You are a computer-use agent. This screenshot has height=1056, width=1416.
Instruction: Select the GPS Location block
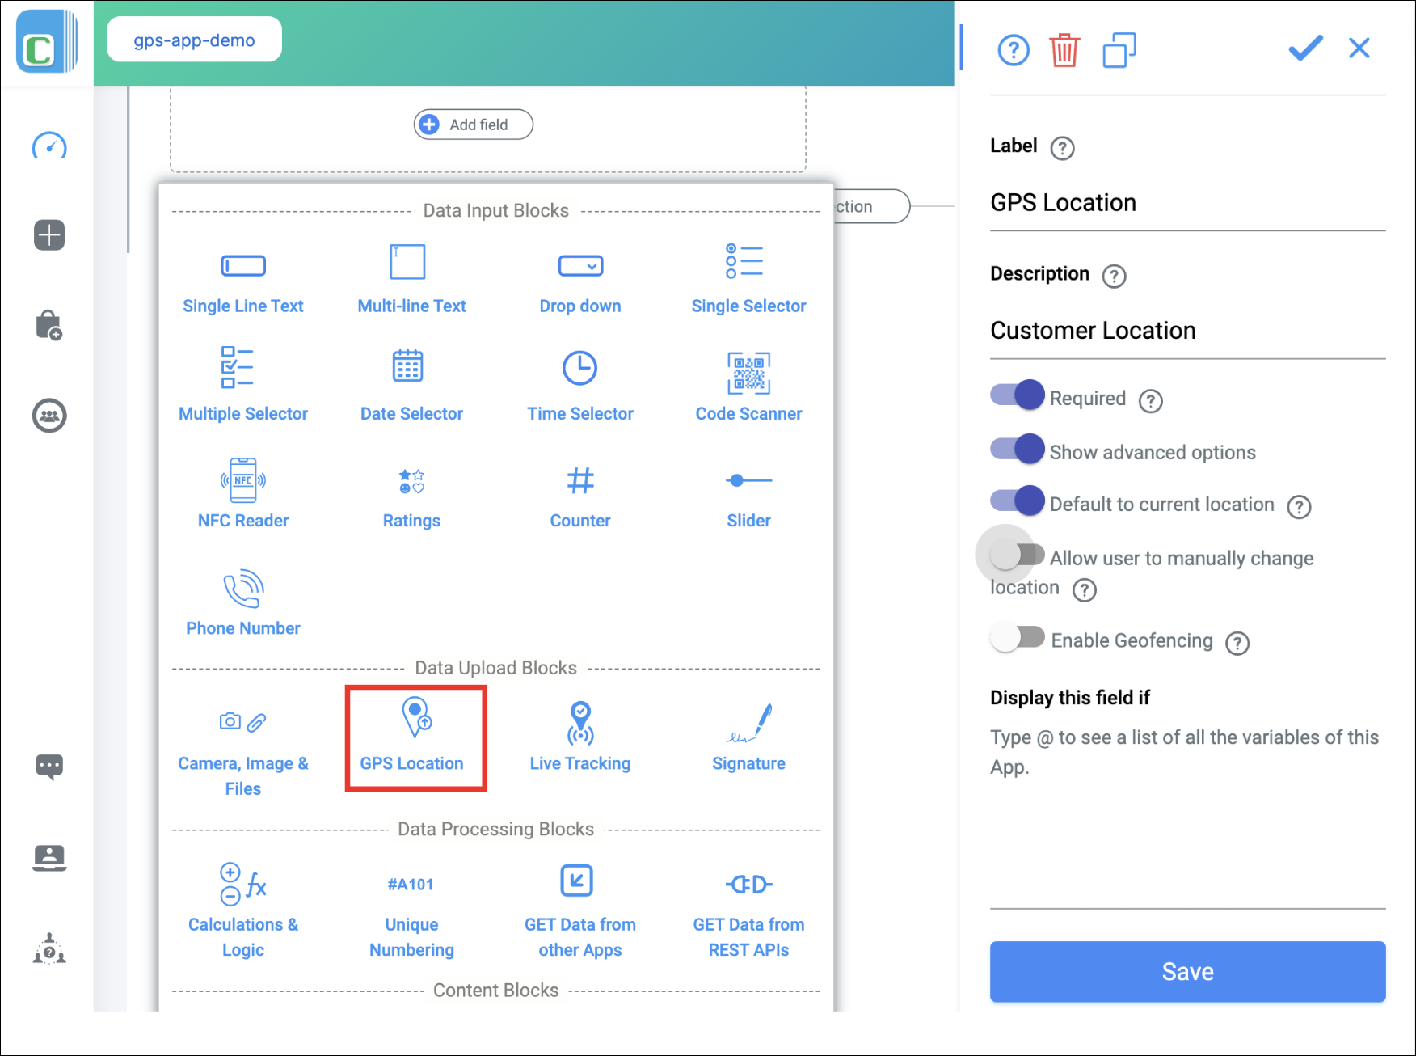point(415,737)
